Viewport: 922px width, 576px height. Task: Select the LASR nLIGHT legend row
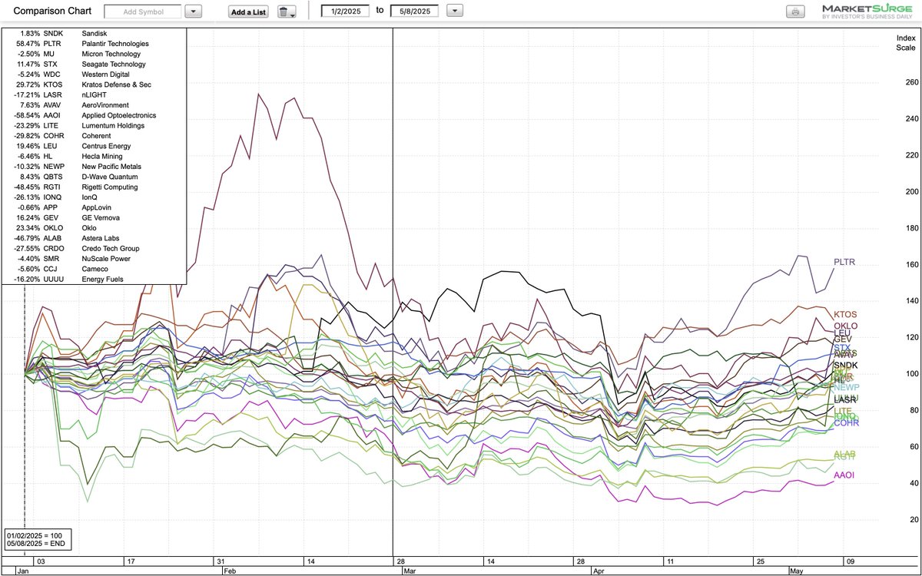(93, 94)
